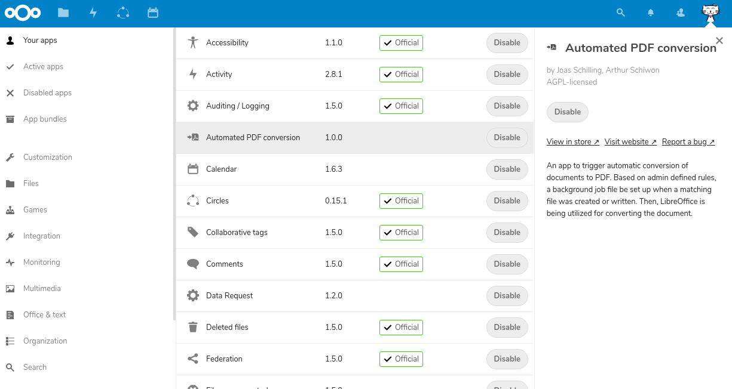This screenshot has width=732, height=389.
Task: Disable the Auditing / Logging app
Action: 507,106
